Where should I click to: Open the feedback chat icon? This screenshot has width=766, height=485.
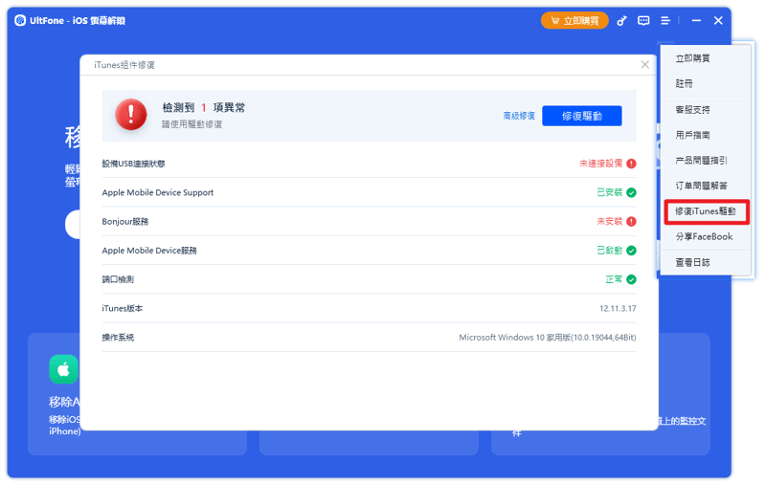(x=643, y=21)
